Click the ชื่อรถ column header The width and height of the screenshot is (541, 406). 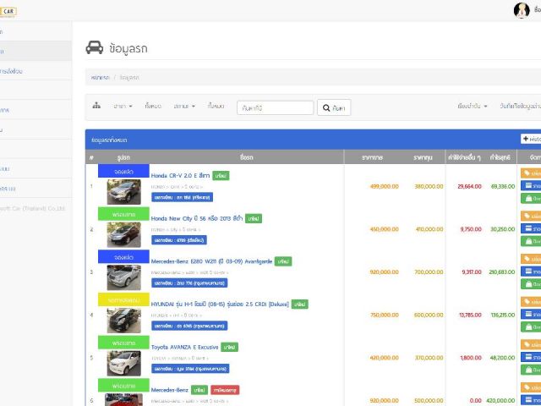click(247, 157)
